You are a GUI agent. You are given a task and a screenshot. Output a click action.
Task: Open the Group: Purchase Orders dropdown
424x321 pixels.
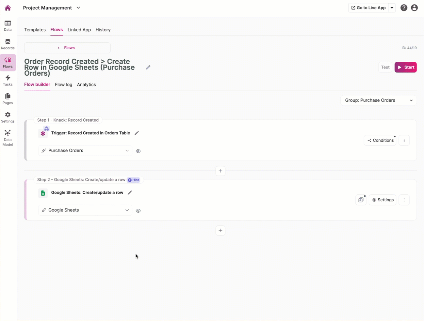tap(379, 100)
